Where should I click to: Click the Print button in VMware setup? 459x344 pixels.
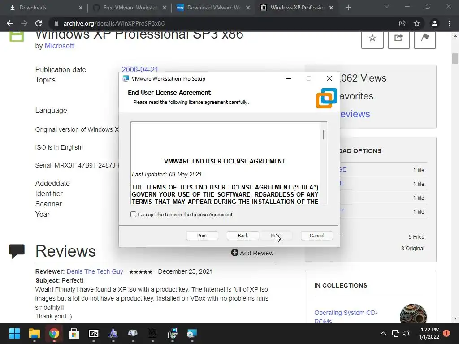coord(202,236)
